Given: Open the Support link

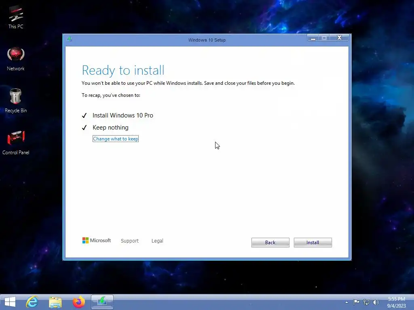Looking at the screenshot, I should (130, 241).
